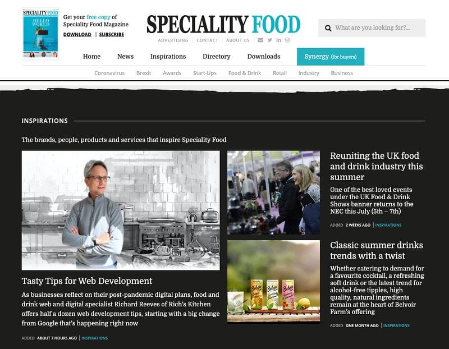The width and height of the screenshot is (449, 349).
Task: Focus the 'What are you looking for' search field
Action: (372, 27)
